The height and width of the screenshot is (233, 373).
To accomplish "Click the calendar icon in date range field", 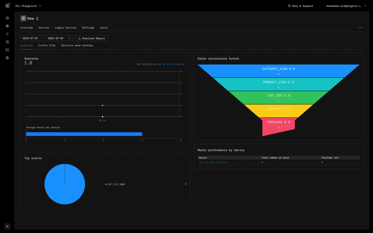I will pyautogui.click(x=69, y=38).
